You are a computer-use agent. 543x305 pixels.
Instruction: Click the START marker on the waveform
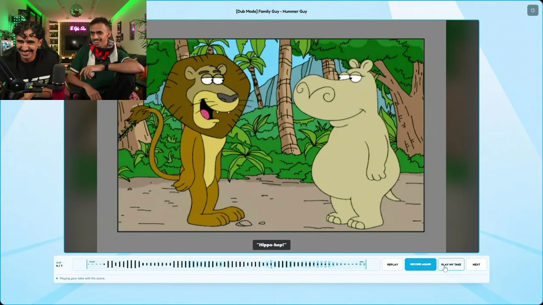(92, 262)
